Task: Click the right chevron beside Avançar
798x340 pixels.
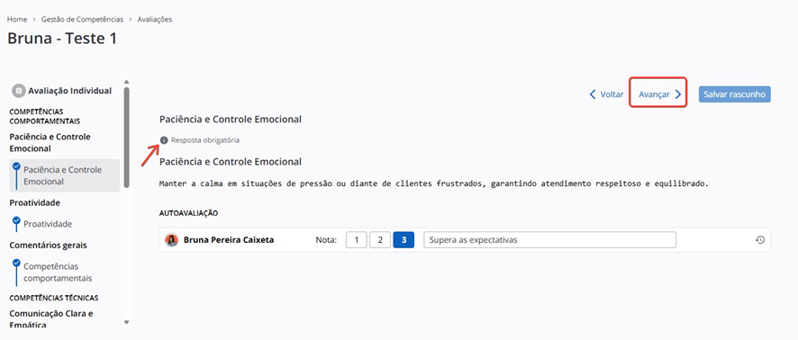Action: [x=678, y=94]
